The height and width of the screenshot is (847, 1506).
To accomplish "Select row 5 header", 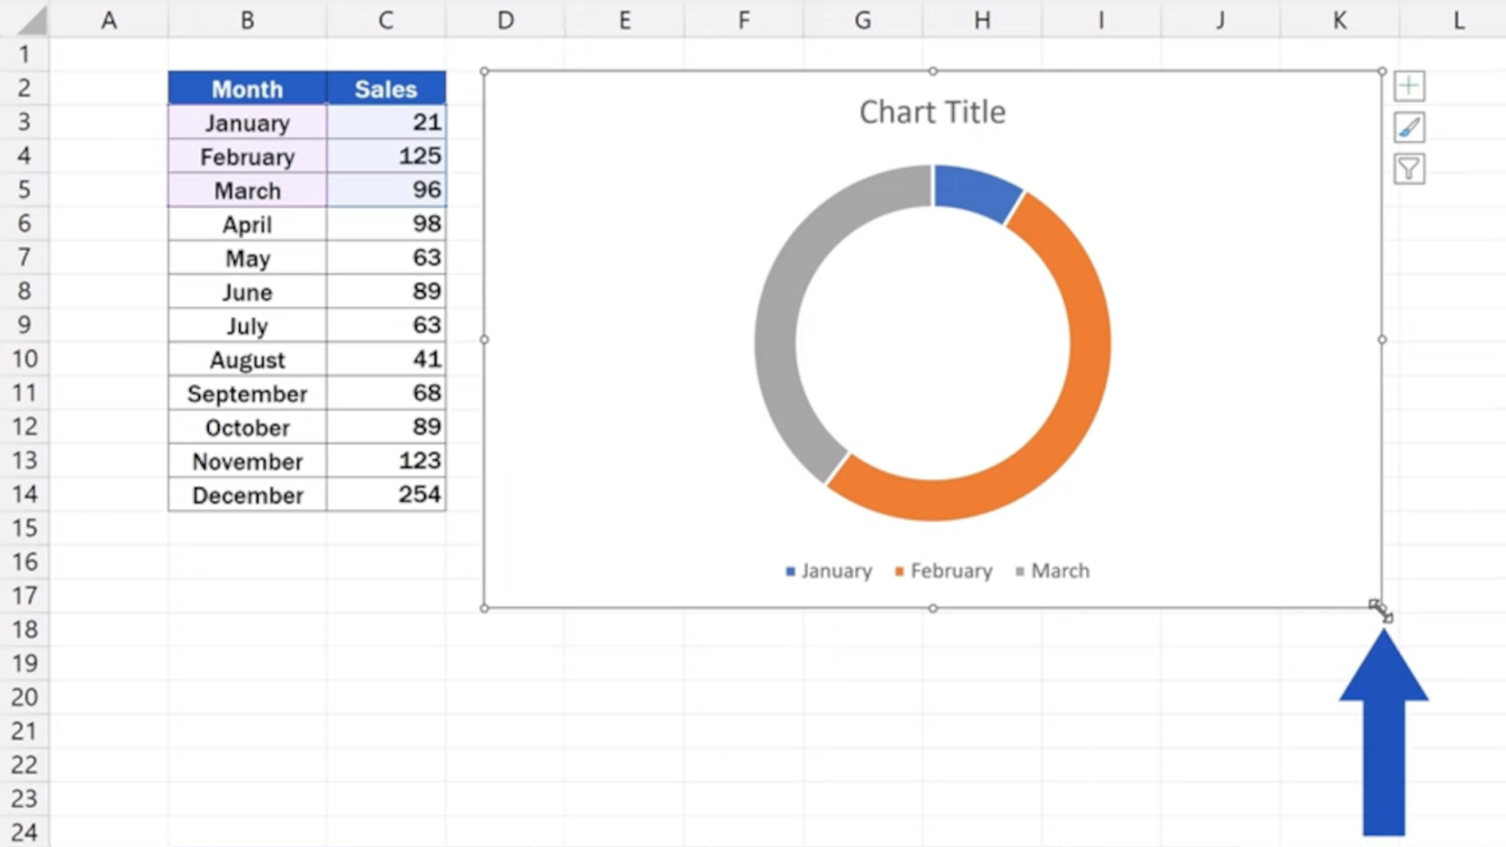I will [25, 189].
